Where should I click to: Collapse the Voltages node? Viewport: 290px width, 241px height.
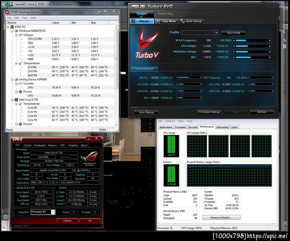coord(16,35)
